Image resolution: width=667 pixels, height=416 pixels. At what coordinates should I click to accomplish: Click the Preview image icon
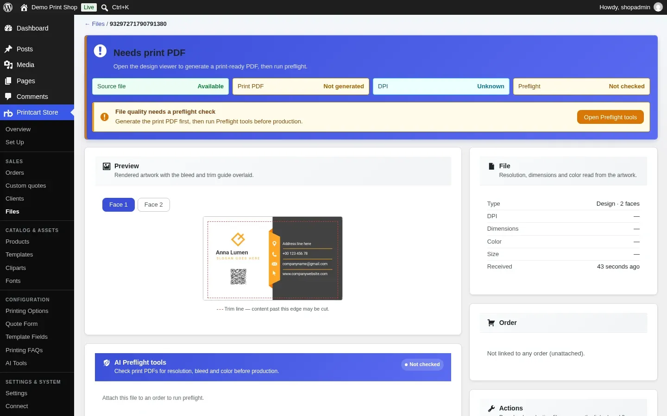pos(107,166)
